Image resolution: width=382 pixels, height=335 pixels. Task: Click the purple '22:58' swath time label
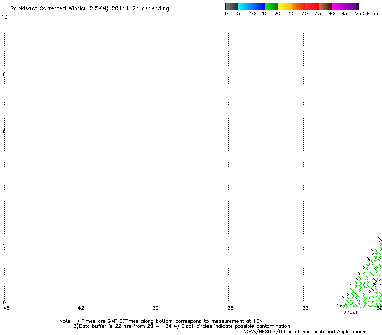(x=350, y=313)
